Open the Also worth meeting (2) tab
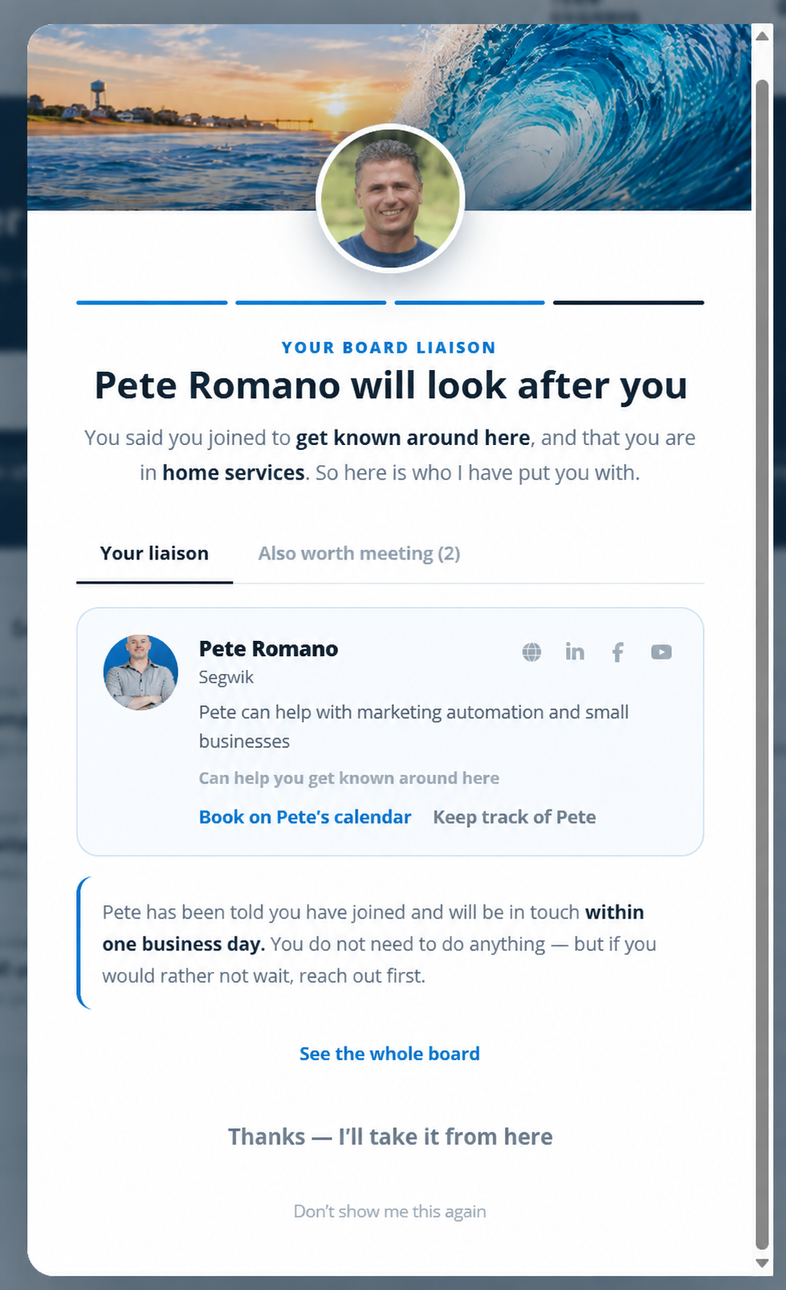This screenshot has width=786, height=1290. tap(359, 553)
